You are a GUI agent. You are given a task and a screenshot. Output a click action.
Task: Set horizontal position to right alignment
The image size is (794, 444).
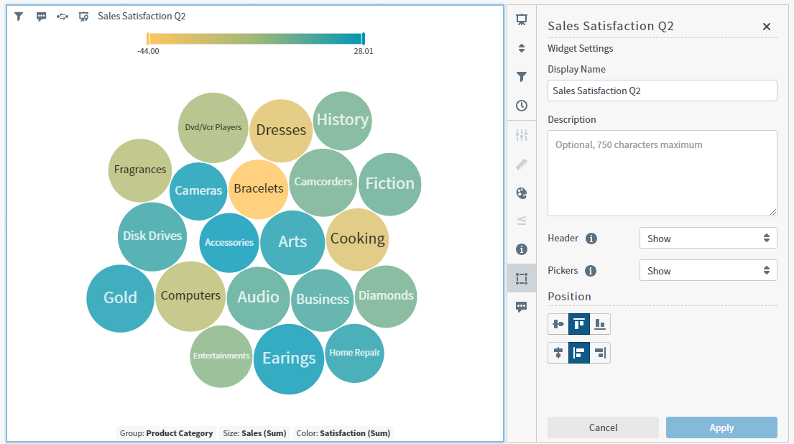click(x=599, y=353)
